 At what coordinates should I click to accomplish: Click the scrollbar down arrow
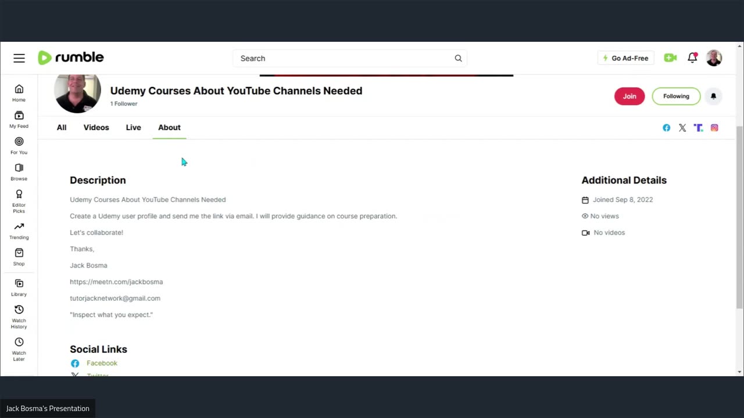(x=739, y=372)
